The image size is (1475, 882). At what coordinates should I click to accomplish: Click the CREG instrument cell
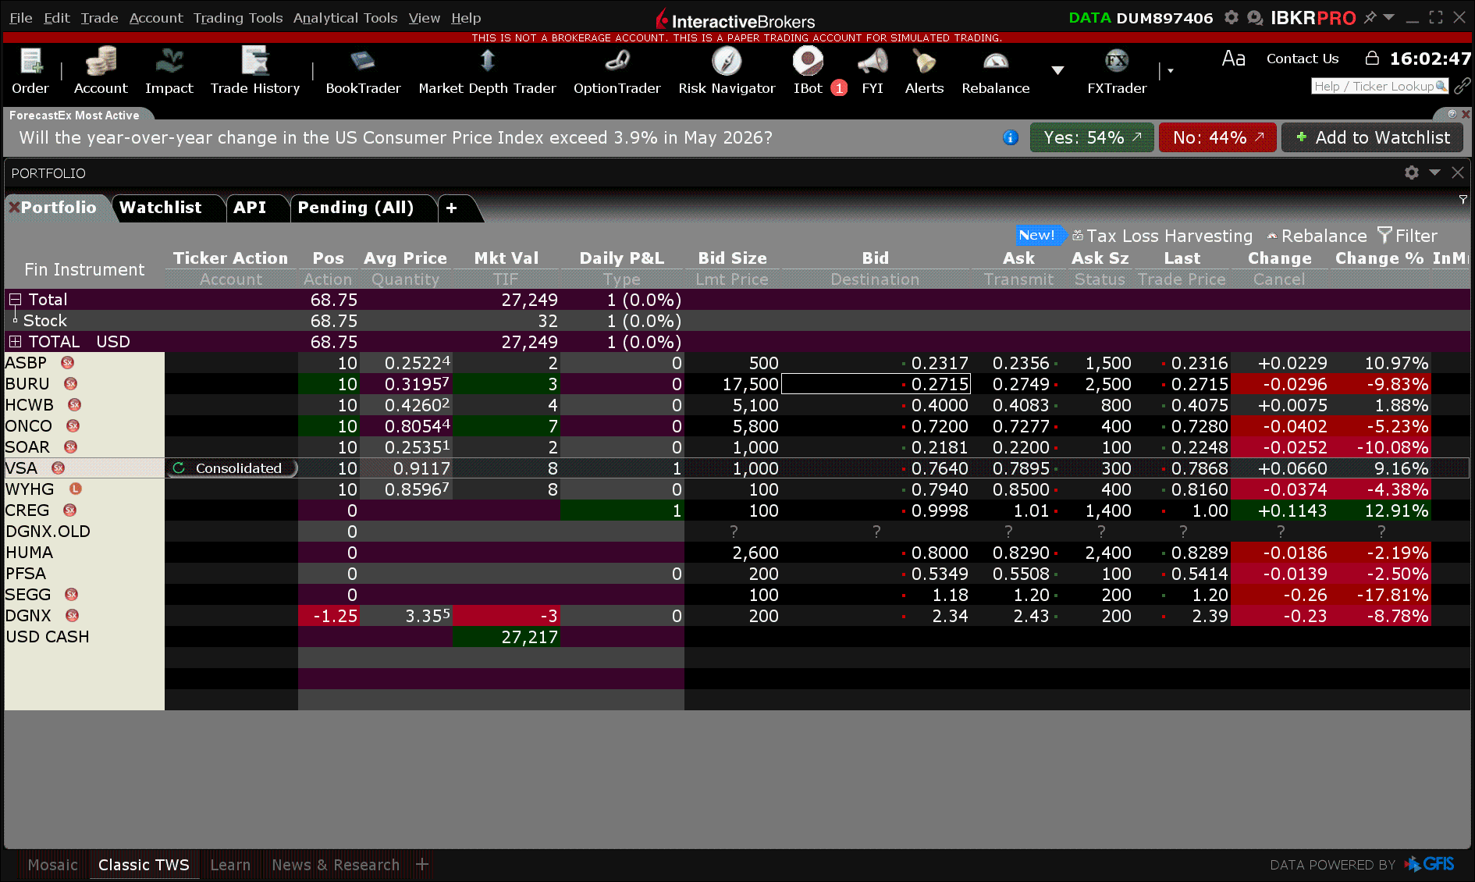point(84,510)
